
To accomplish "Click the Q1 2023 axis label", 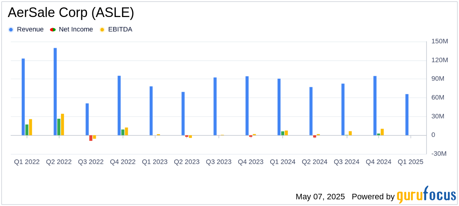I will point(155,162).
